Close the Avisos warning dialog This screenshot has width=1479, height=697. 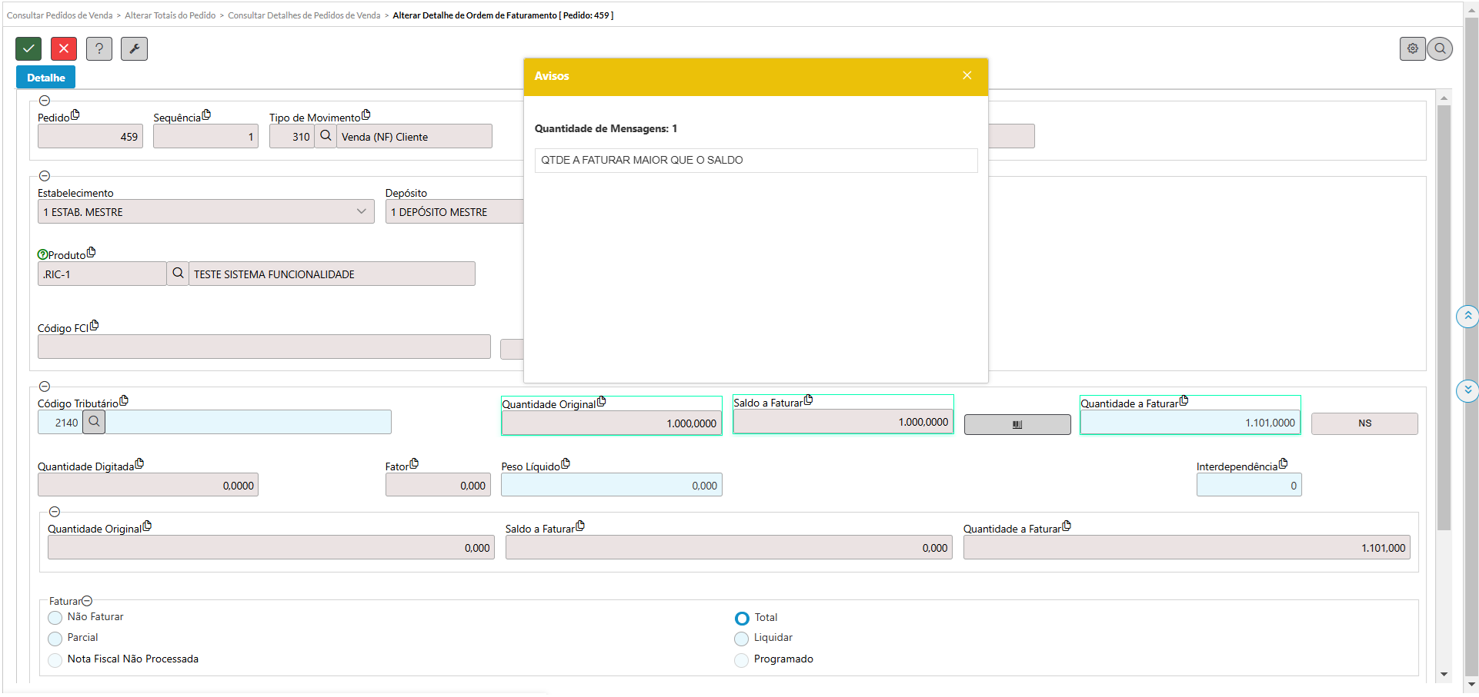[x=967, y=75]
